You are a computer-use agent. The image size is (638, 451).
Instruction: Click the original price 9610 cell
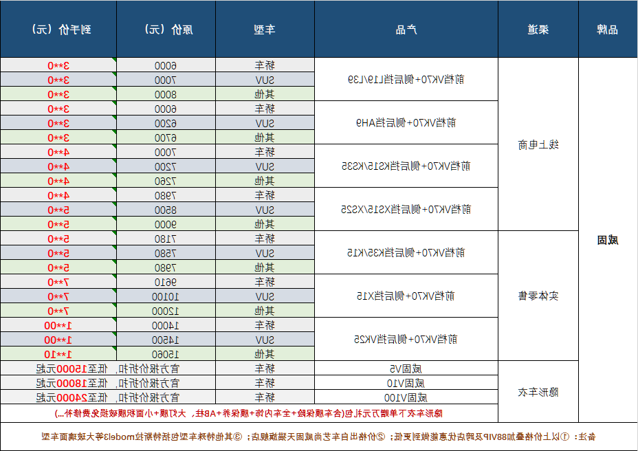pyautogui.click(x=166, y=282)
